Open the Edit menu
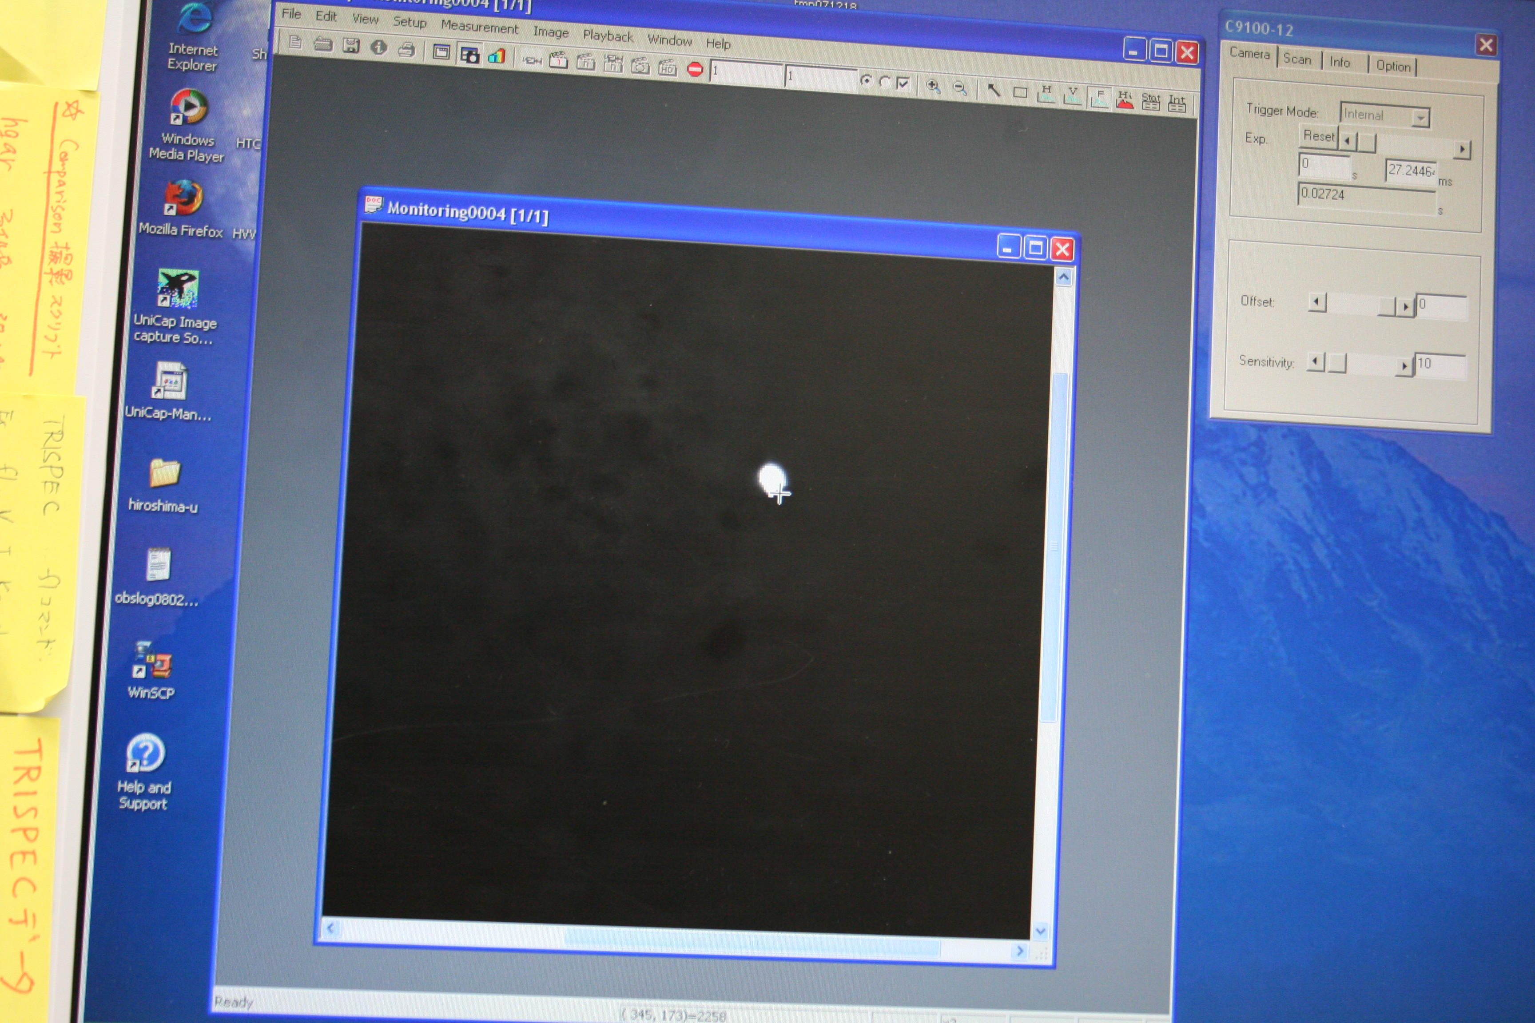 coord(326,16)
